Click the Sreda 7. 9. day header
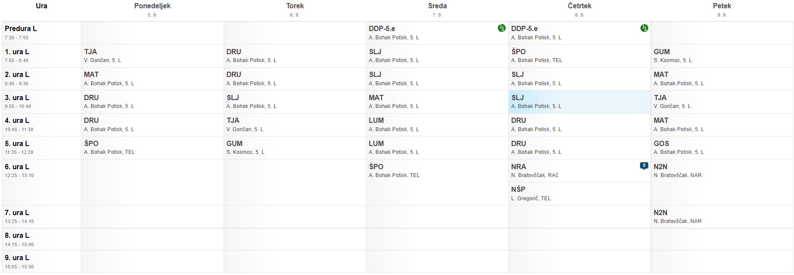 pos(437,10)
